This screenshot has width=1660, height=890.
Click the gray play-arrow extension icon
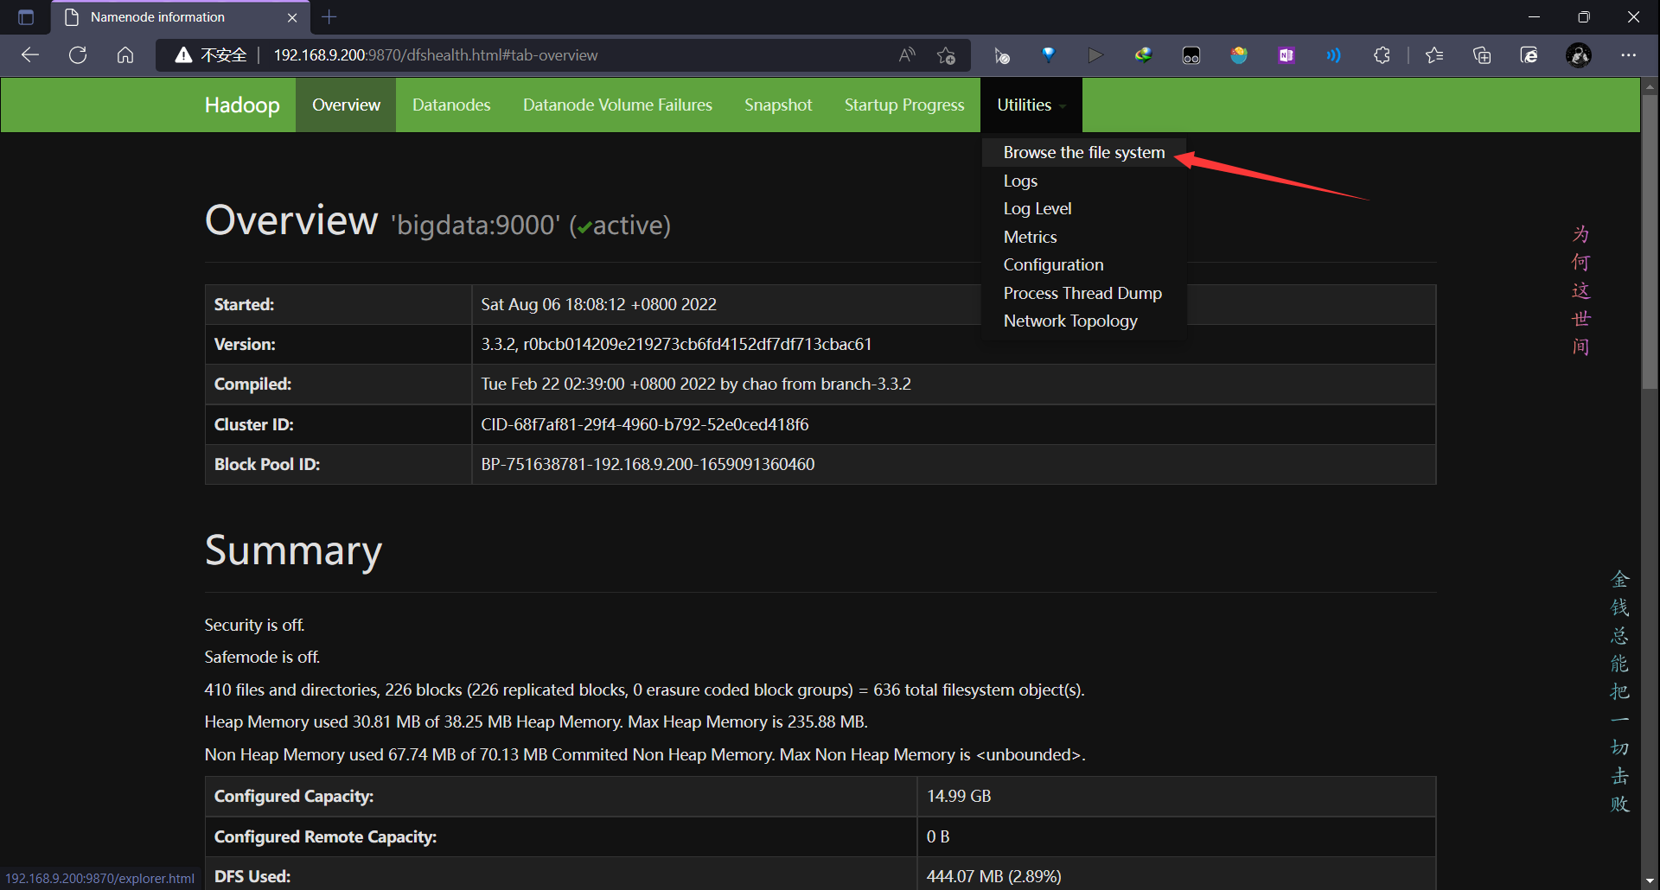click(1095, 55)
